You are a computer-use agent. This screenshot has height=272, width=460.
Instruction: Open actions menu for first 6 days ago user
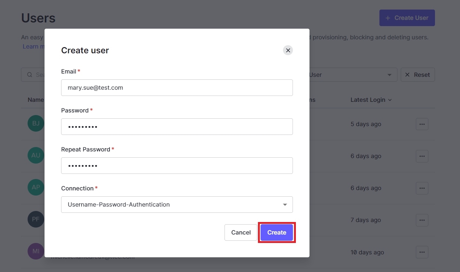422,156
